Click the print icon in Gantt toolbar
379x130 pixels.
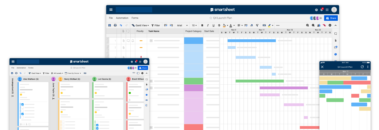click(115, 25)
